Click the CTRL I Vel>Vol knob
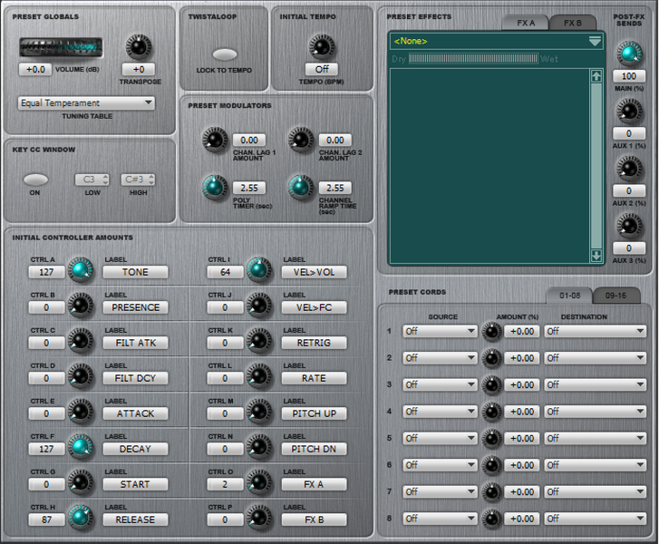The image size is (659, 544). [x=259, y=270]
